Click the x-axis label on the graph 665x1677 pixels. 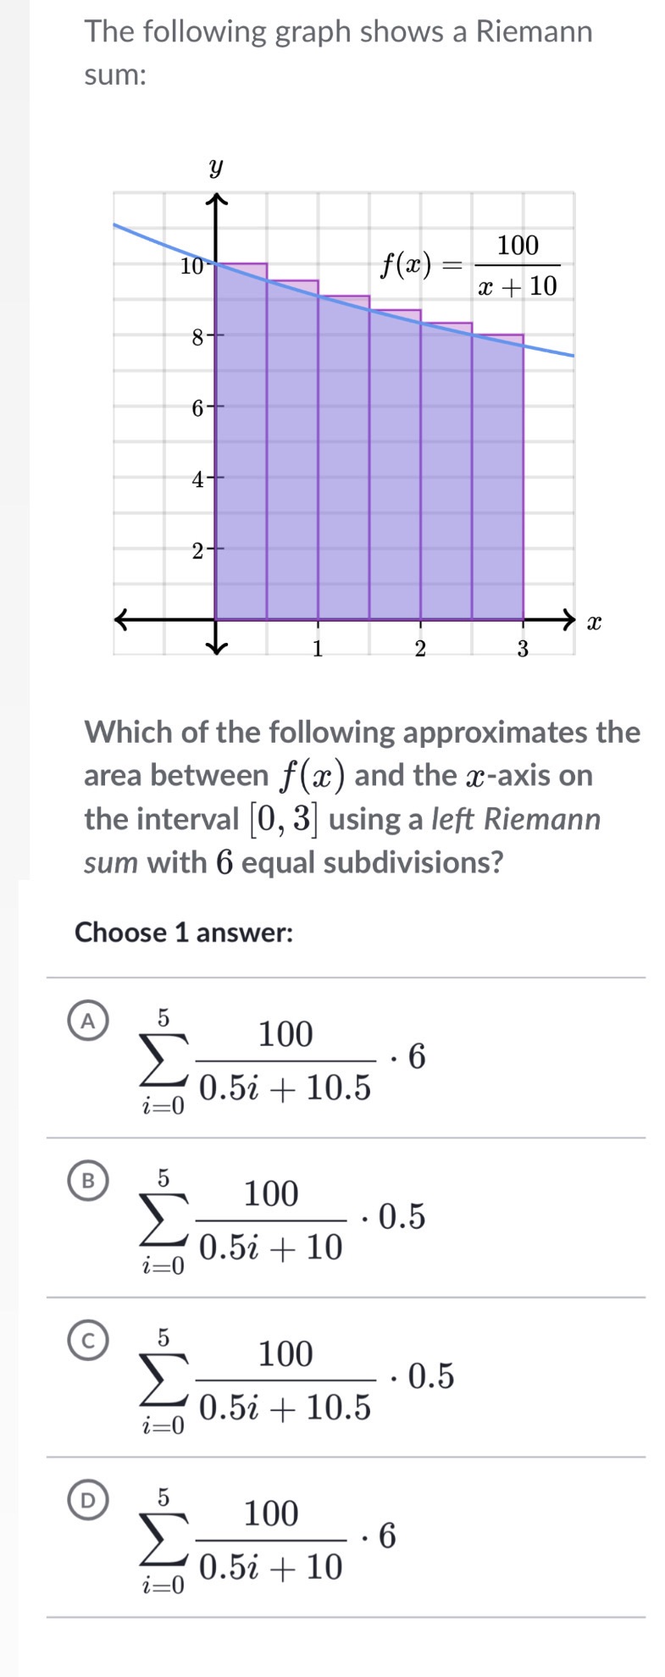point(594,623)
